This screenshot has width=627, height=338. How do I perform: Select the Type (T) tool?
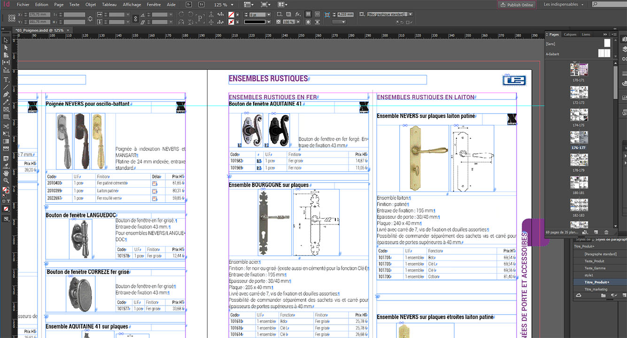6,80
